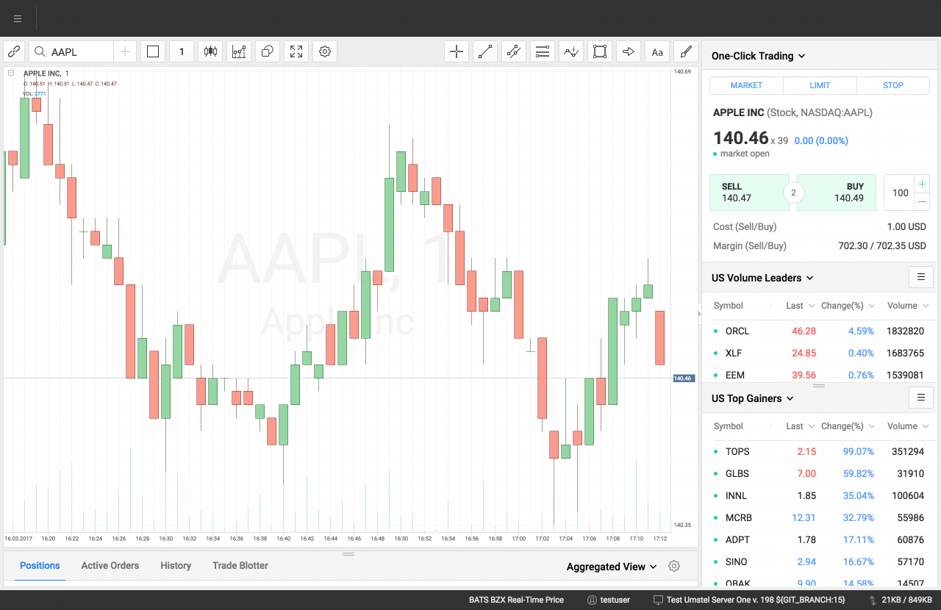Click the link chart chain icon
The width and height of the screenshot is (941, 610).
[x=14, y=51]
